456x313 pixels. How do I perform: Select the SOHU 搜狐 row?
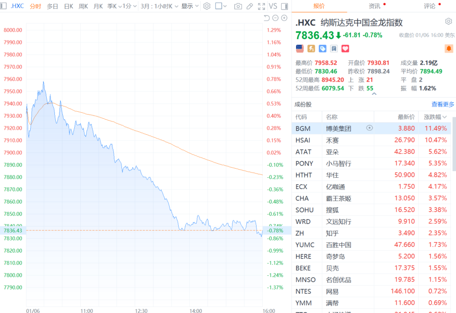click(371, 210)
